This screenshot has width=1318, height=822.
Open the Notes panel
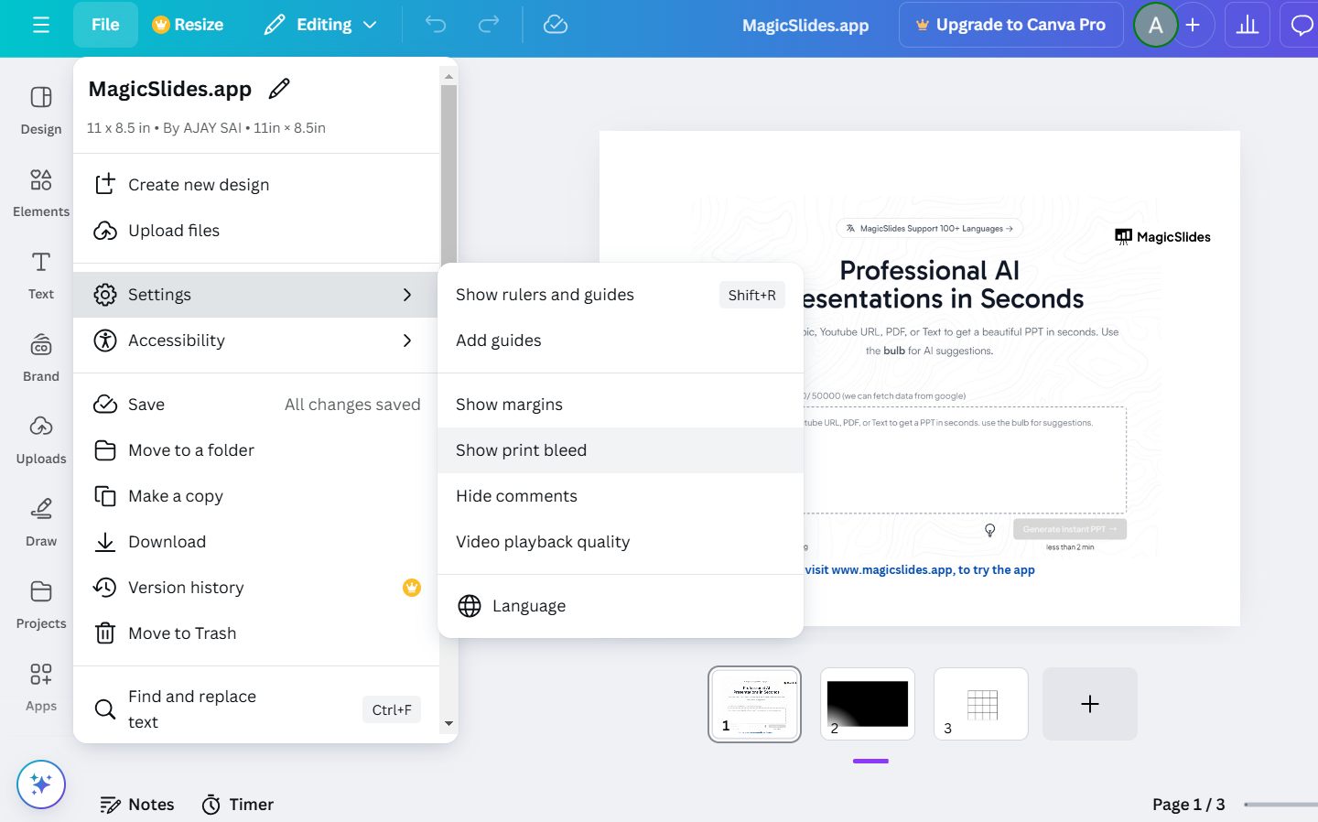(x=137, y=805)
